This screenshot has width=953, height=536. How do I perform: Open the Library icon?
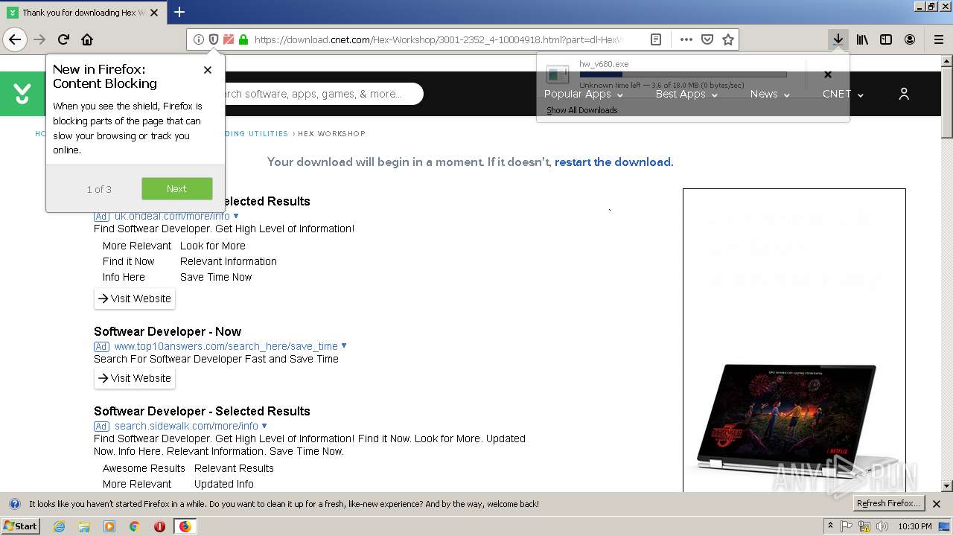(x=862, y=39)
